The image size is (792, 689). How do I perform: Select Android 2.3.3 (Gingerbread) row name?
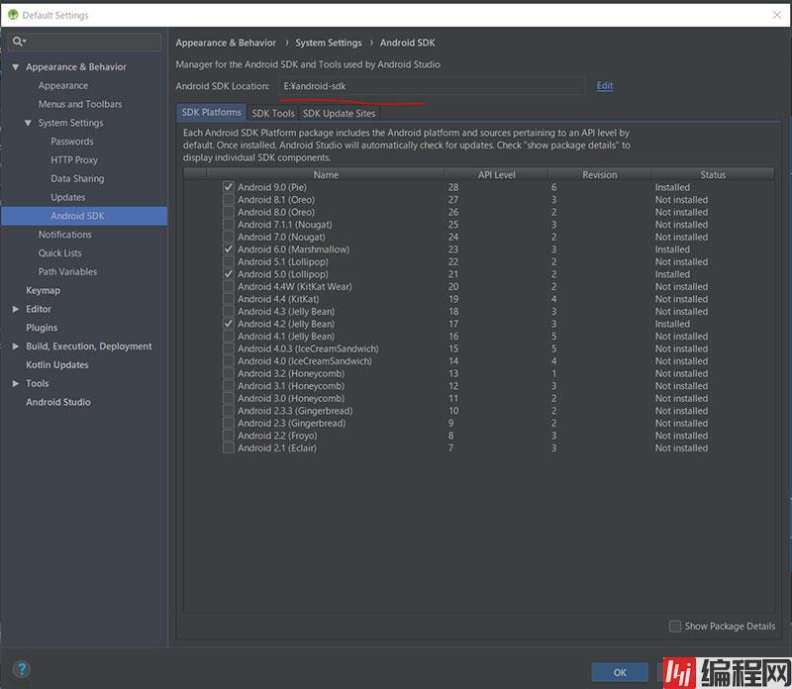pyautogui.click(x=295, y=411)
